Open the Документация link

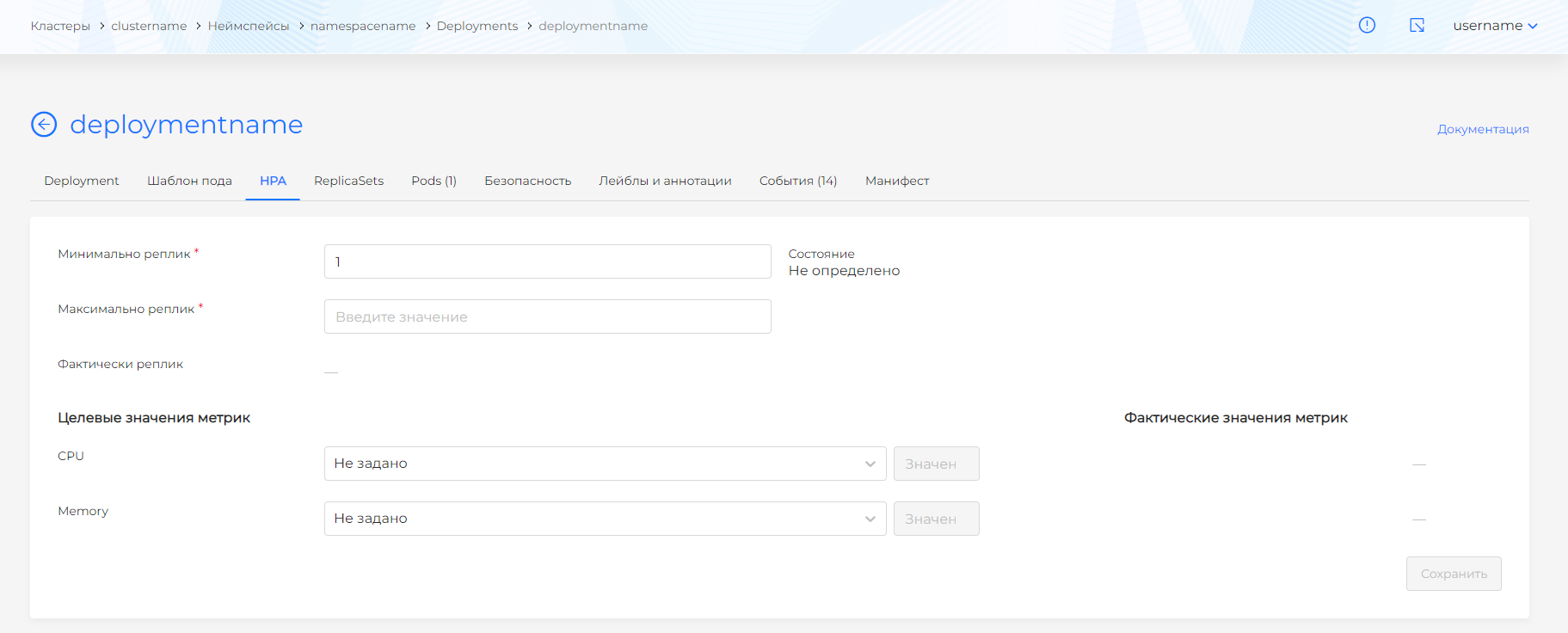(x=1483, y=129)
